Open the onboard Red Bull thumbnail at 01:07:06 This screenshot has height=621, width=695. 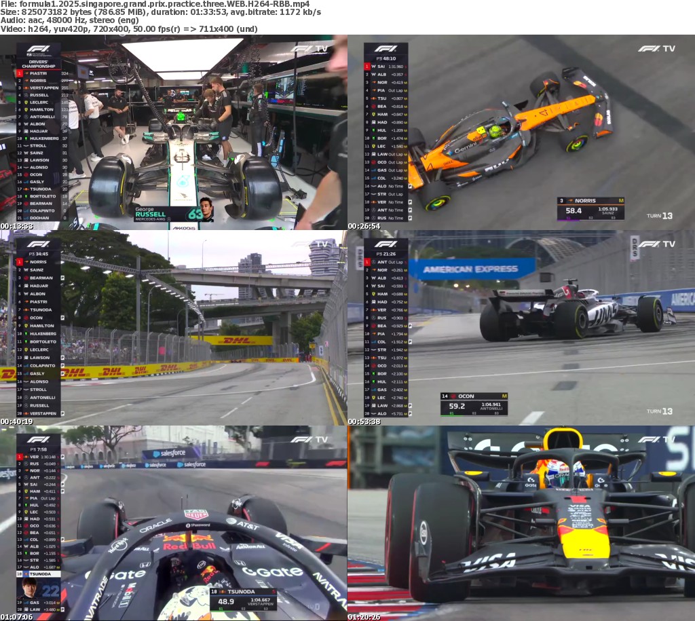tap(174, 523)
